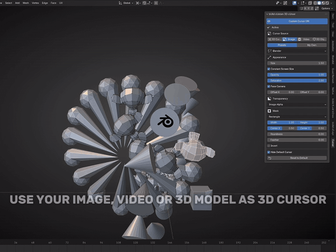Uncheck Hide Default Cursor

[268, 152]
